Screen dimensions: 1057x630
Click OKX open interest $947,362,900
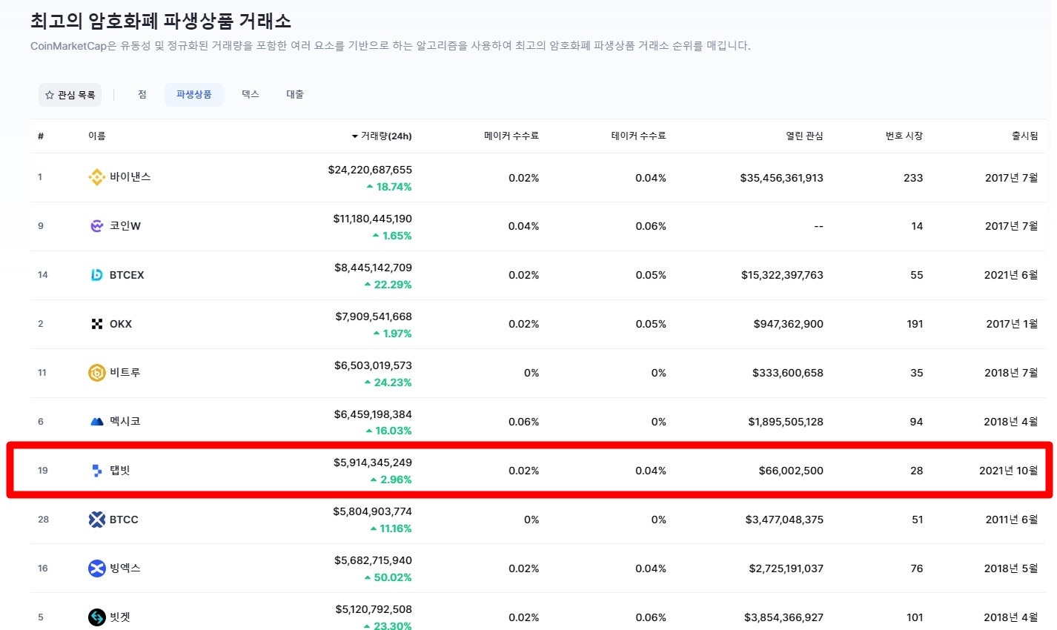pos(789,324)
